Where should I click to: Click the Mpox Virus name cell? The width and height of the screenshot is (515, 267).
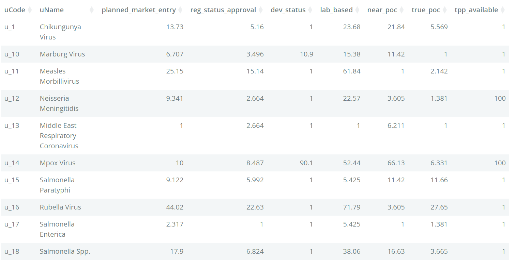58,163
